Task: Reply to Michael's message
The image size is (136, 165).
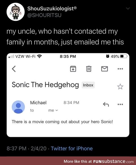Action: pos(106,104)
